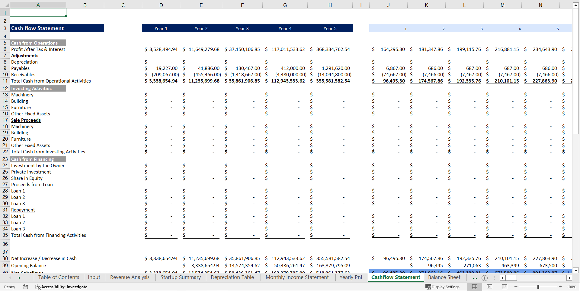580x291 pixels.
Task: Select Share in Equity label
Action: (x=27, y=178)
